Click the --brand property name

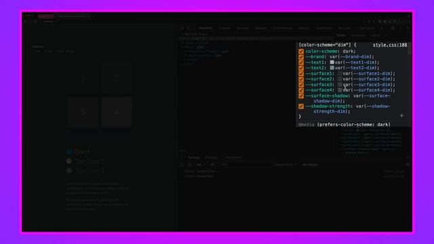tap(315, 57)
